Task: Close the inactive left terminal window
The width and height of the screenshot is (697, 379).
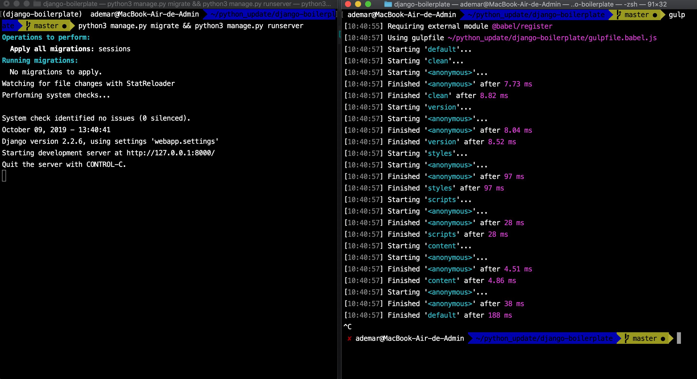Action: click(7, 4)
